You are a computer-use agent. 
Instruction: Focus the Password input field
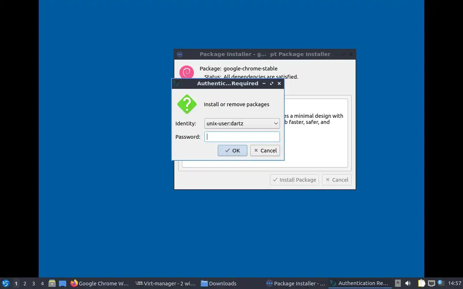(x=242, y=137)
